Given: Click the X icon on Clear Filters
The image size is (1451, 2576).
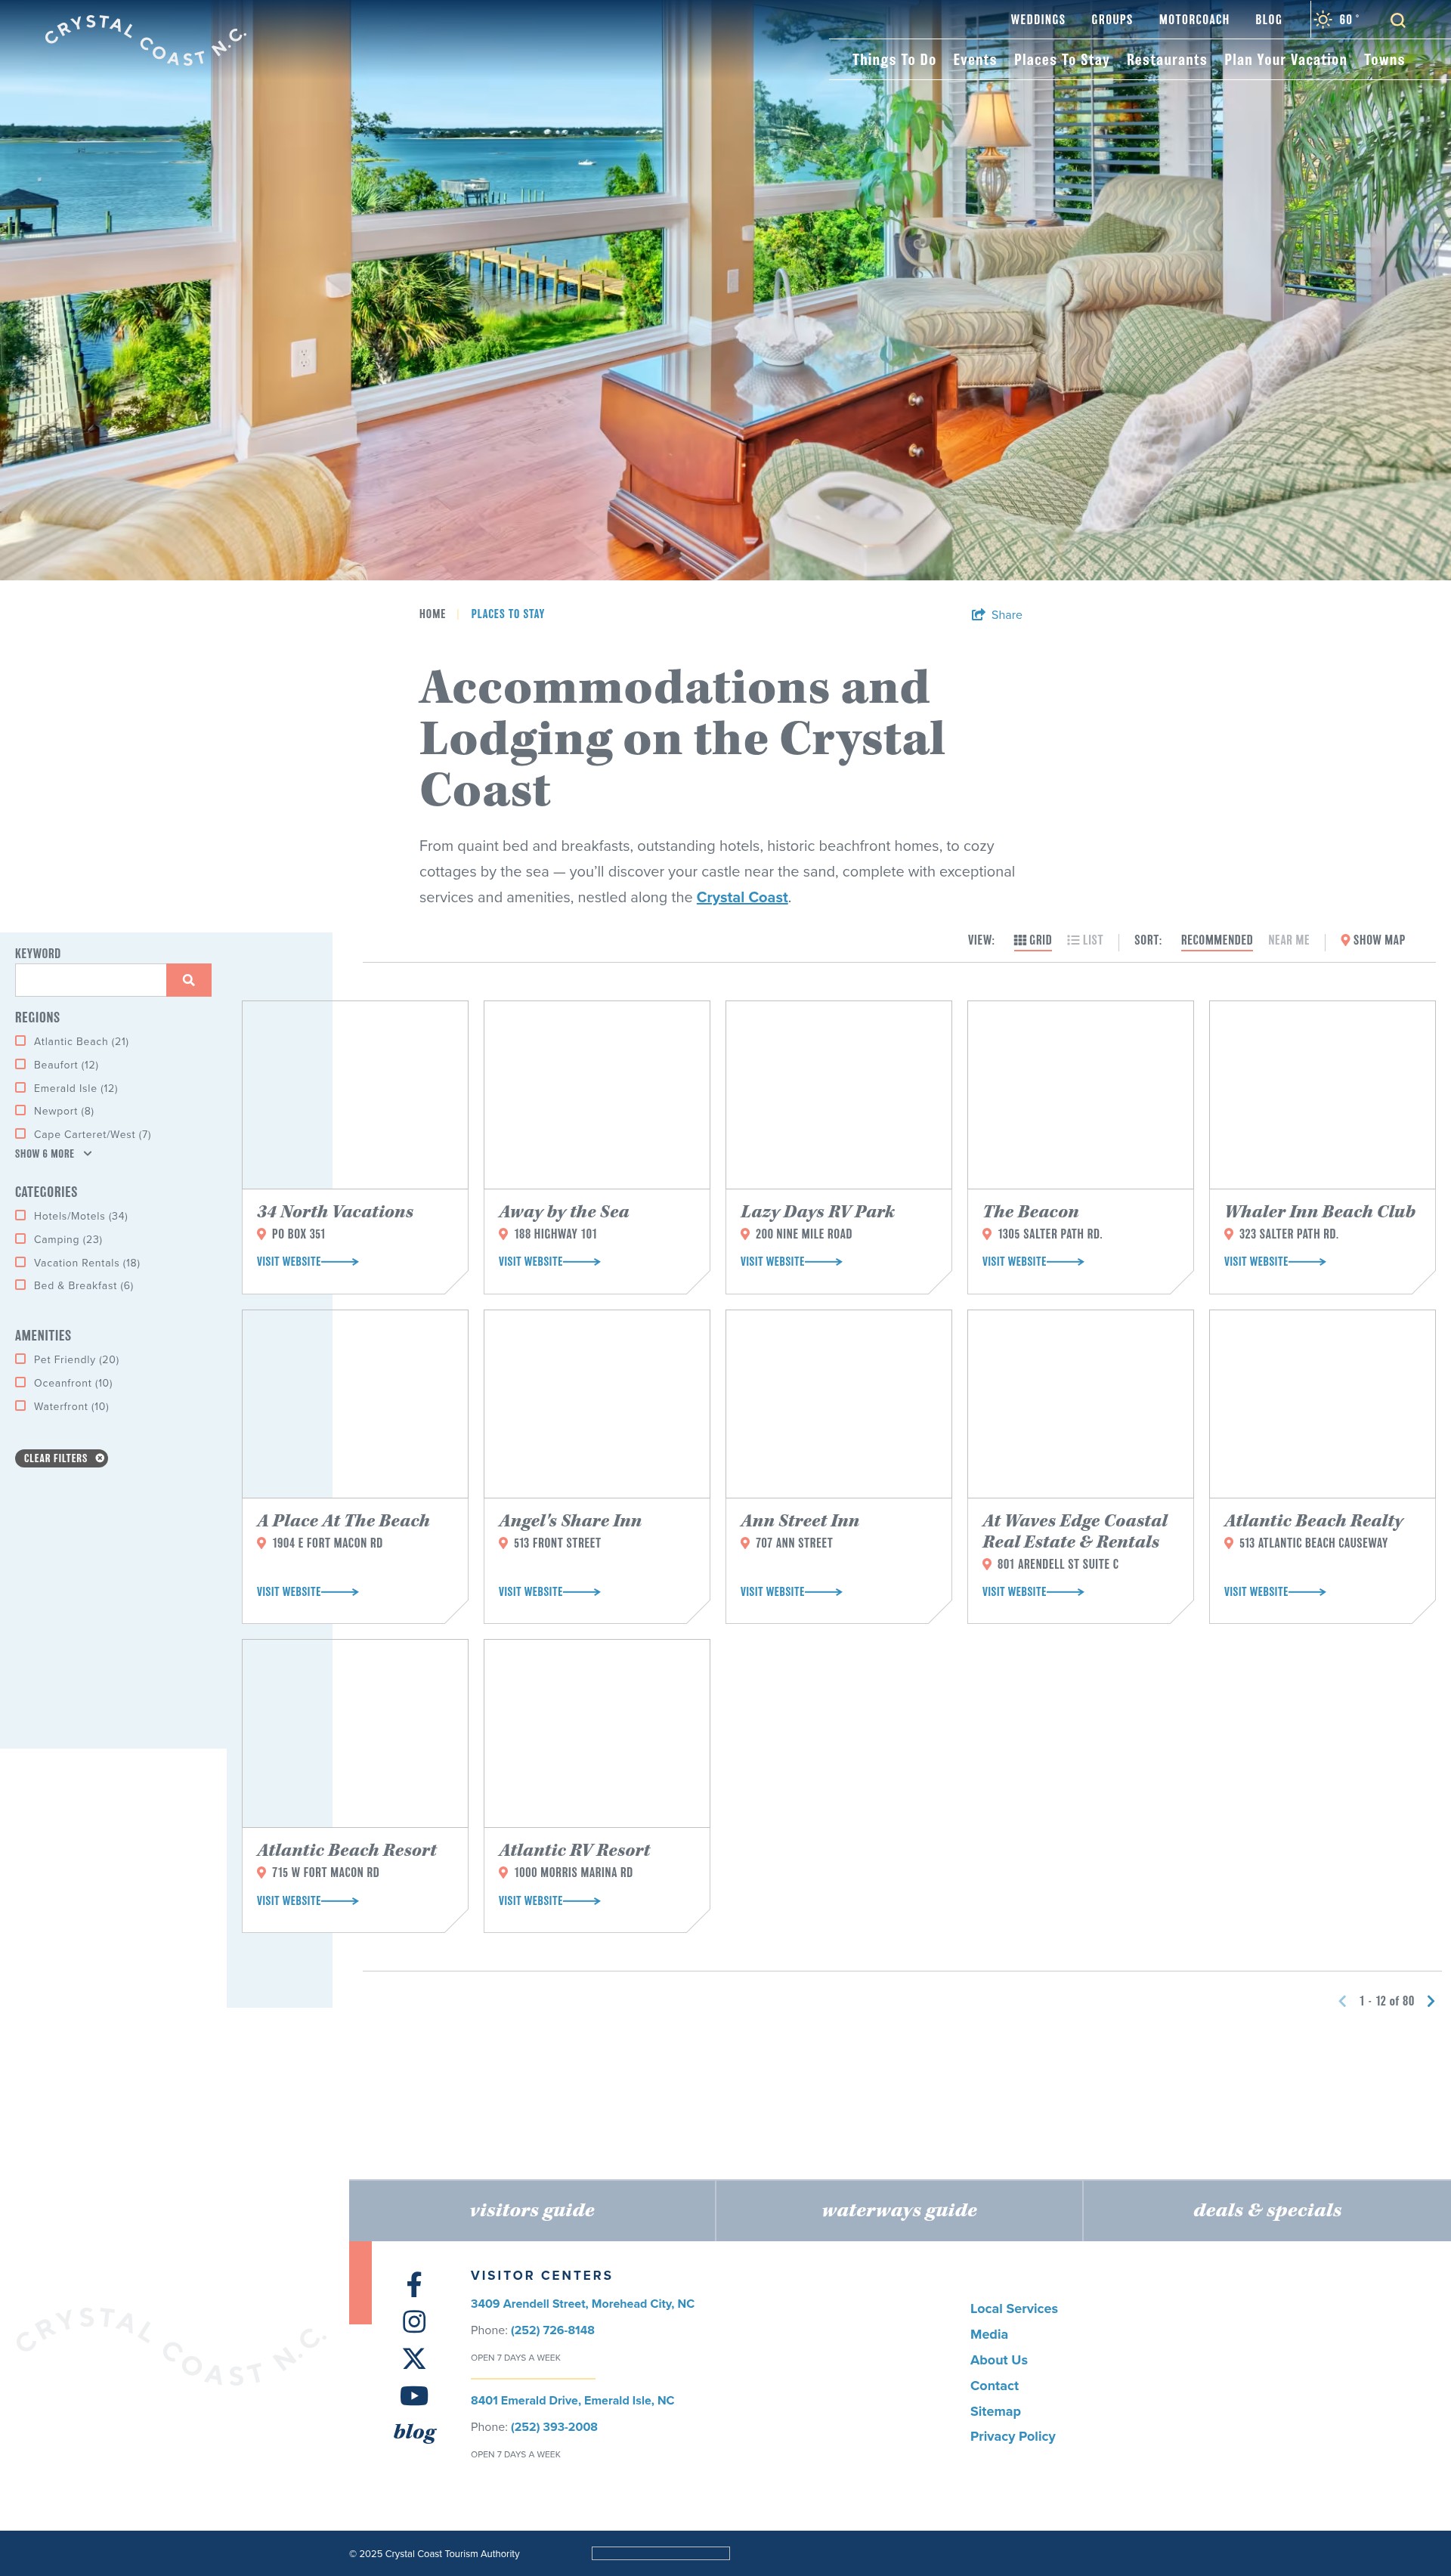Looking at the screenshot, I should click(100, 1458).
